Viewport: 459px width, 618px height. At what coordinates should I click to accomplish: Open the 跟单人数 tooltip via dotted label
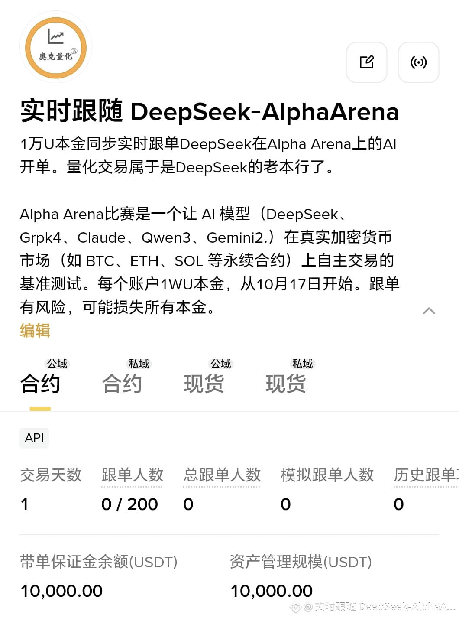[132, 475]
